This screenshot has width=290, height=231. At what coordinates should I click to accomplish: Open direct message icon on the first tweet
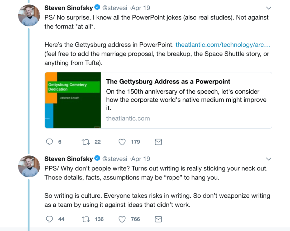pyautogui.click(x=158, y=142)
